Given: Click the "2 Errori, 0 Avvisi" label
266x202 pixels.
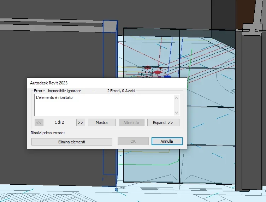Looking at the screenshot, I should [x=121, y=91].
